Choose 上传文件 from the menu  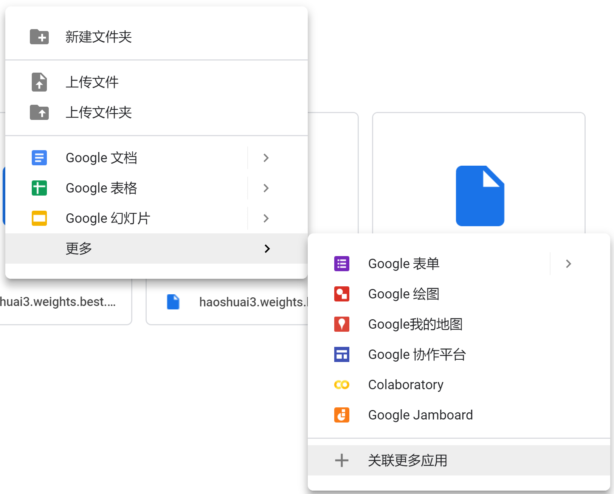click(157, 82)
